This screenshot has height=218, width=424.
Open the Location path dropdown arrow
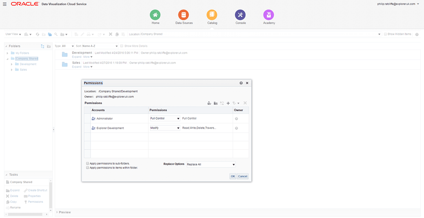pos(379,34)
